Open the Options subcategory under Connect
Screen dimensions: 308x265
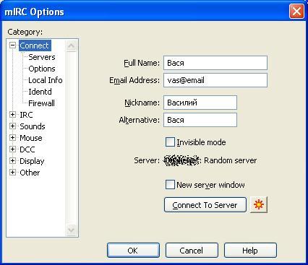42,69
